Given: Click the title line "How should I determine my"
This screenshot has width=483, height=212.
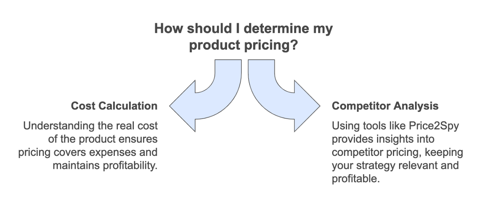Looking at the screenshot, I should [243, 29].
